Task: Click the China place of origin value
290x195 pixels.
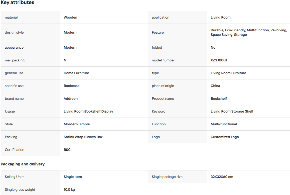Action: (x=215, y=86)
